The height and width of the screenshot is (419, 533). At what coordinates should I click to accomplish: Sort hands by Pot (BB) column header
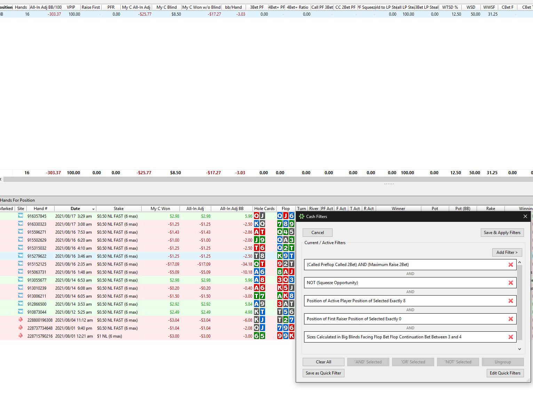[x=463, y=209]
